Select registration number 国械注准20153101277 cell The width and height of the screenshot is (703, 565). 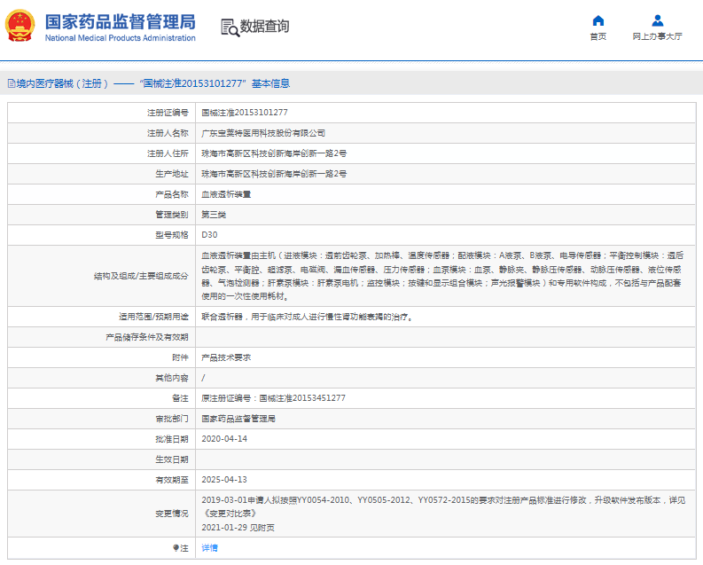tap(244, 113)
